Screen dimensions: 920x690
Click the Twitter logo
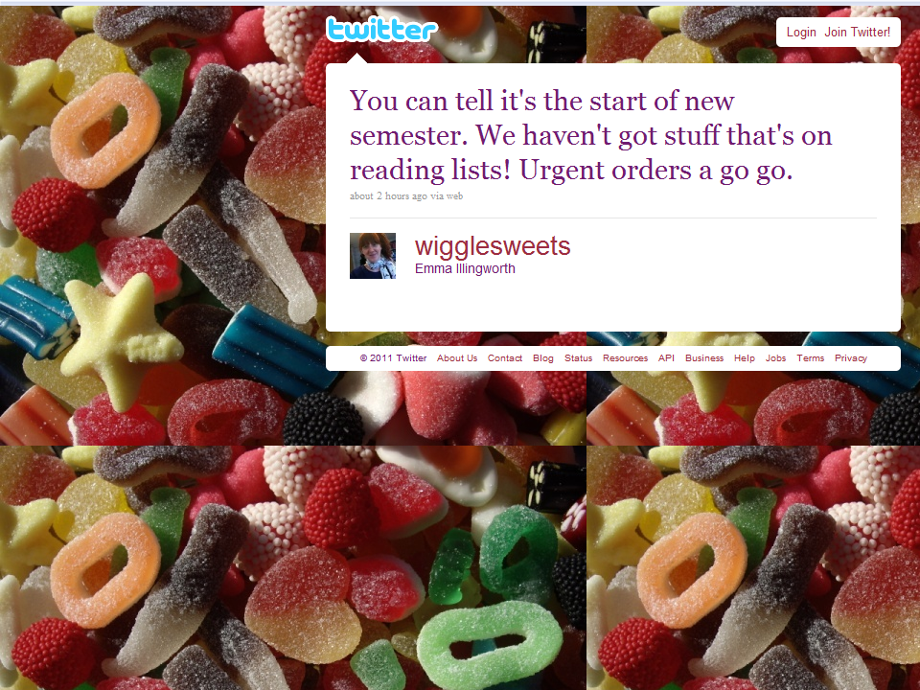382,30
